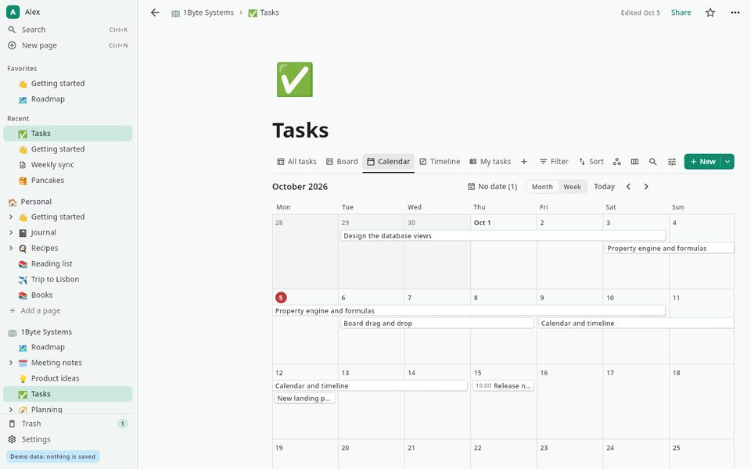Open Search in the sidebar
751x469 pixels.
click(x=67, y=30)
